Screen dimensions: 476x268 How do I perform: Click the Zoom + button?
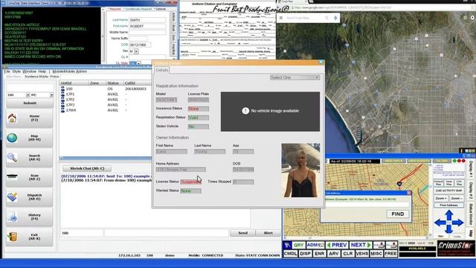[x=441, y=199]
